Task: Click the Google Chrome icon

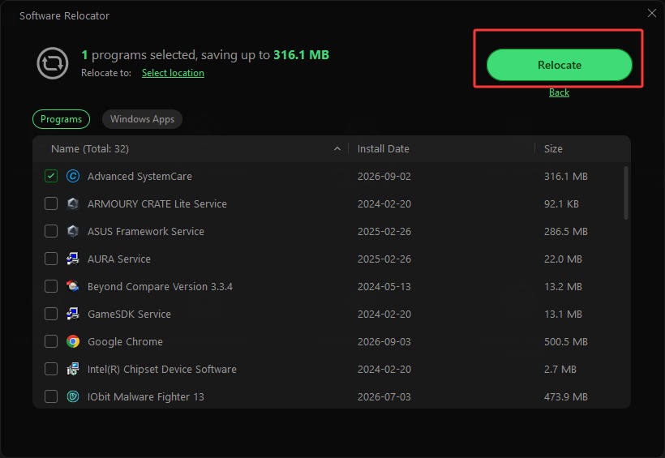Action: pos(73,341)
